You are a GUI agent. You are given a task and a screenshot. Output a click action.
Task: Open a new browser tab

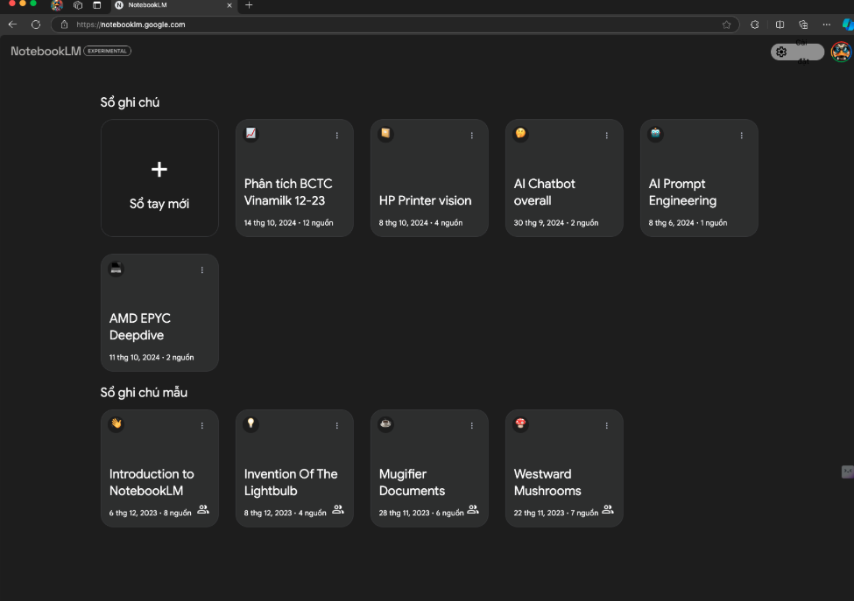point(249,5)
